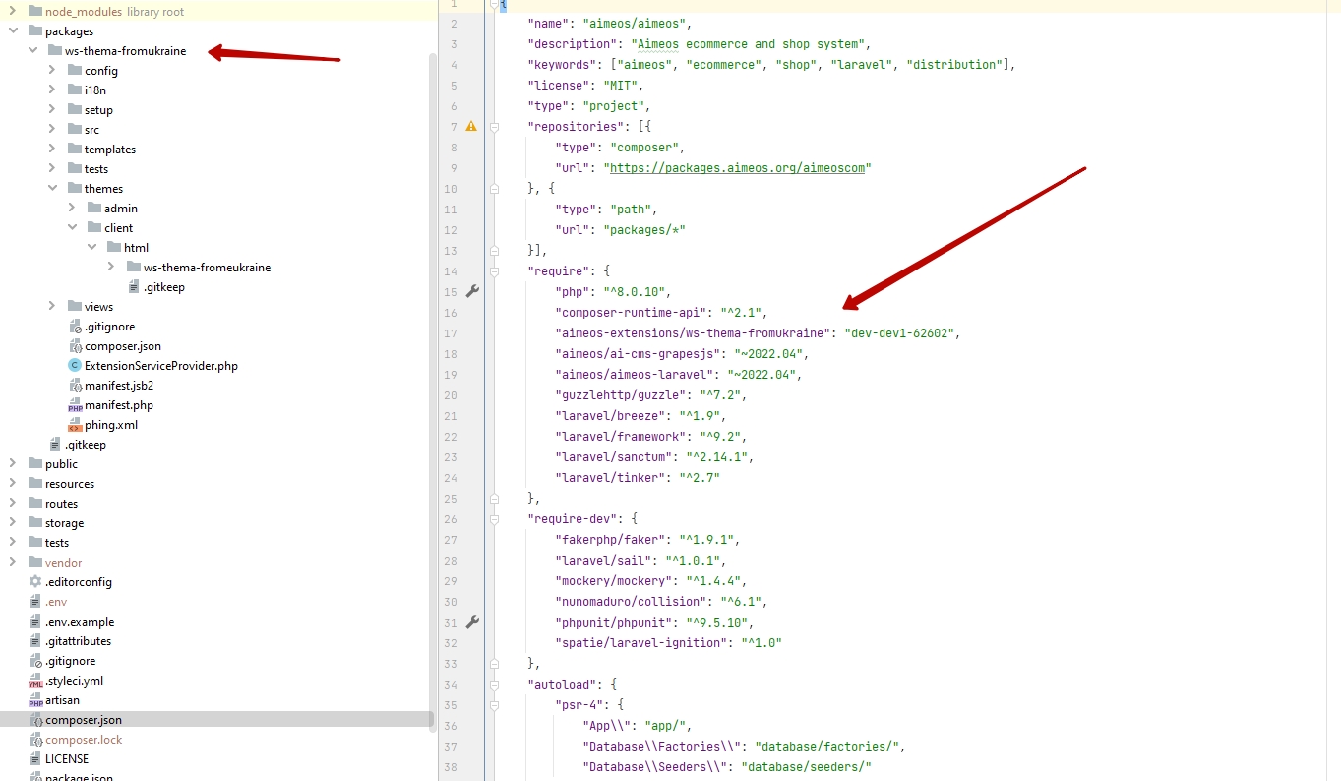
Task: Open the packages.aimeos.org/aimeoscom URL link
Action: (738, 168)
